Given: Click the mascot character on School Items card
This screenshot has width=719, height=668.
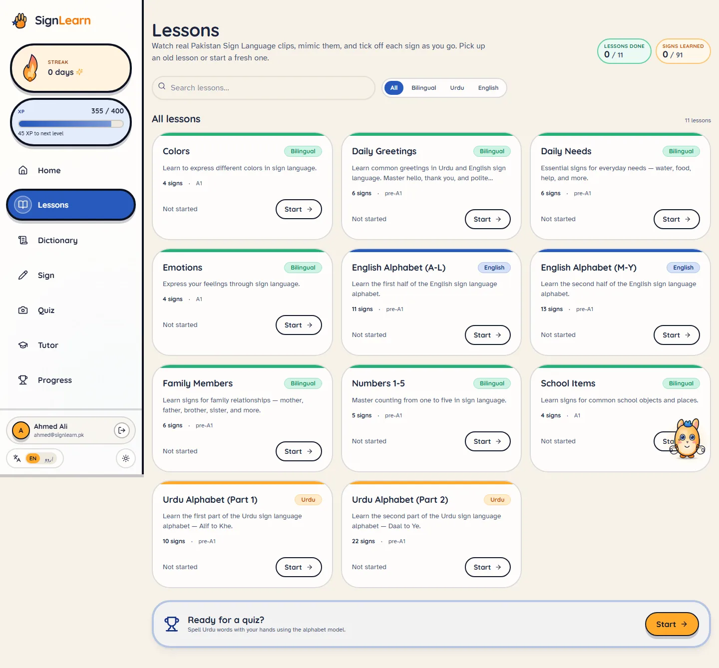Looking at the screenshot, I should (x=688, y=439).
